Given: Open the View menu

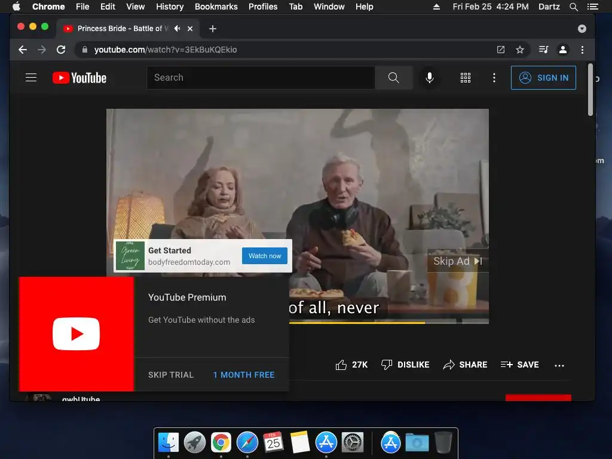Looking at the screenshot, I should tap(136, 7).
